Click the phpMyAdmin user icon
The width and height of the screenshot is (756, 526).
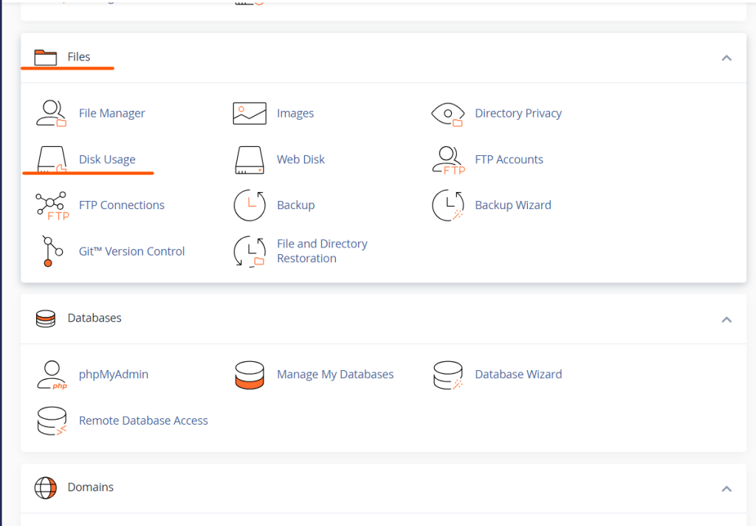click(52, 375)
